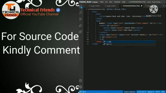The image size is (166, 93).
Task: Click the body breadcrumb segment
Action: [x=117, y=9]
